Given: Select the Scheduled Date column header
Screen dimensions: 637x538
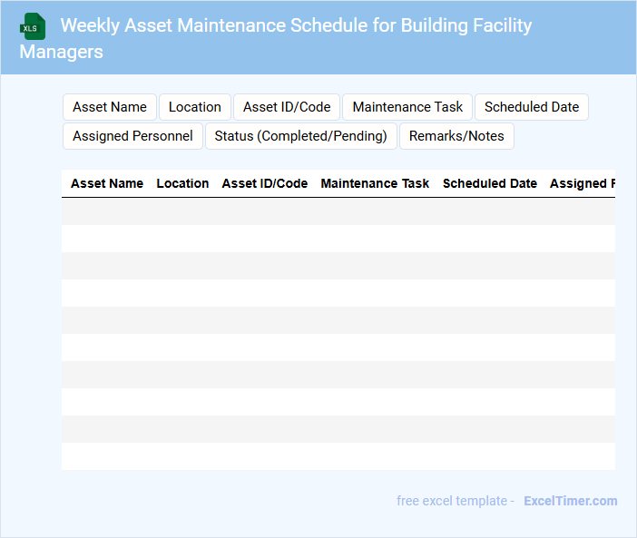Looking at the screenshot, I should click(490, 183).
